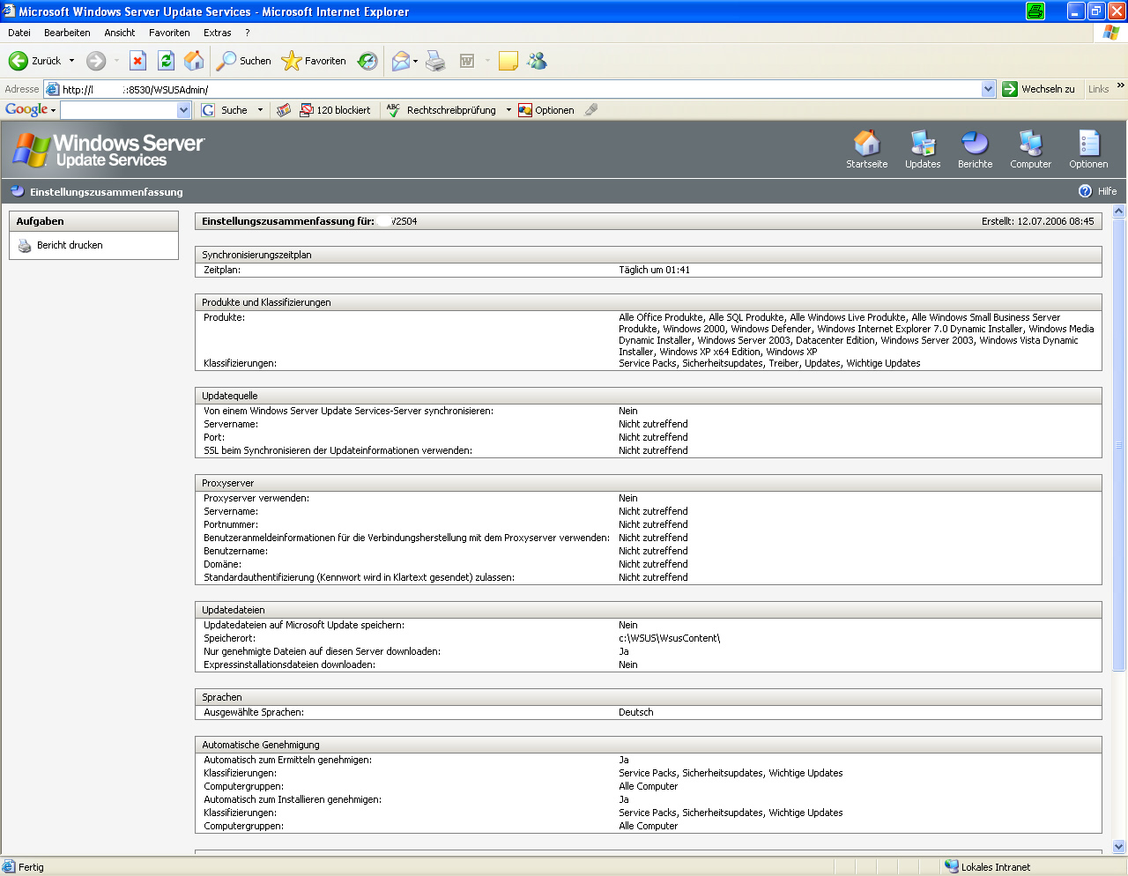The width and height of the screenshot is (1128, 876).
Task: Open the Zurück history dropdown arrow
Action: [x=72, y=61]
